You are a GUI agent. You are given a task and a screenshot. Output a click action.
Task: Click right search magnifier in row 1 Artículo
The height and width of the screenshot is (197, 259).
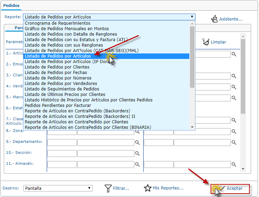pyautogui.click(x=234, y=54)
